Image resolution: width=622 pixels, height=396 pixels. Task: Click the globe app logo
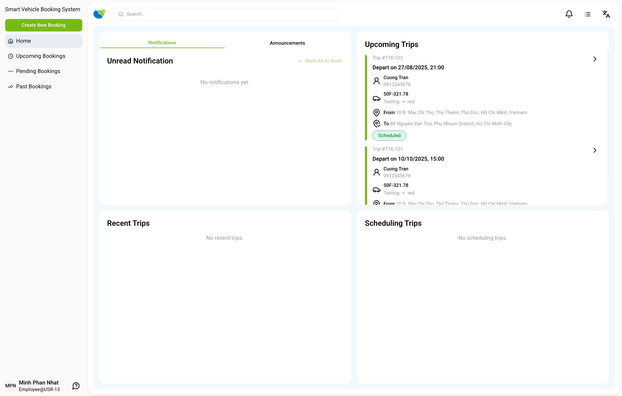click(x=99, y=14)
